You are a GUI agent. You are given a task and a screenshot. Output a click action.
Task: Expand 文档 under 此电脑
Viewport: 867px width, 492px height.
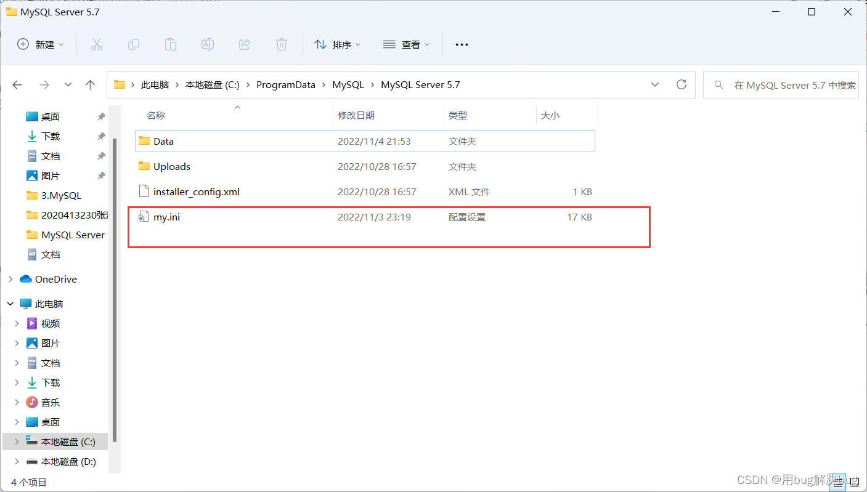(x=18, y=363)
